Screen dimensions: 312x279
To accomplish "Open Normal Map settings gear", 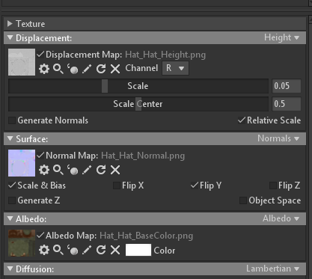I will pyautogui.click(x=44, y=170).
